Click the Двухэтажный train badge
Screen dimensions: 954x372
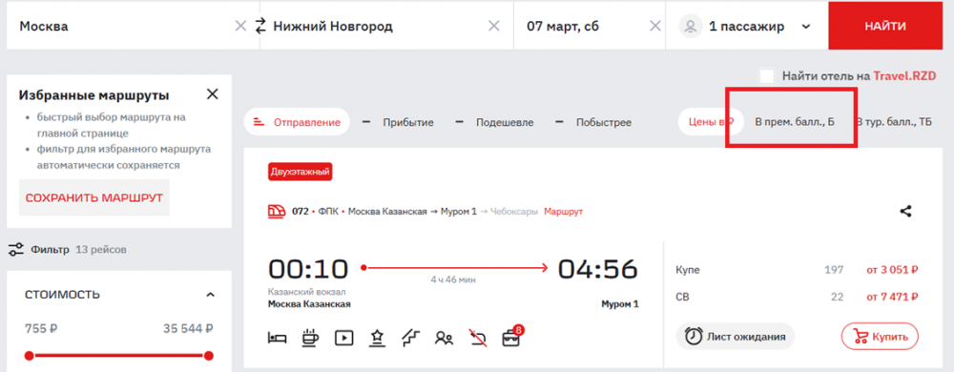300,172
